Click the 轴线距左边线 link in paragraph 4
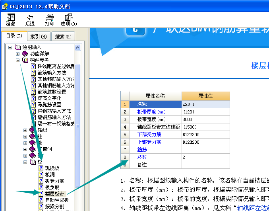 click(x=253, y=208)
